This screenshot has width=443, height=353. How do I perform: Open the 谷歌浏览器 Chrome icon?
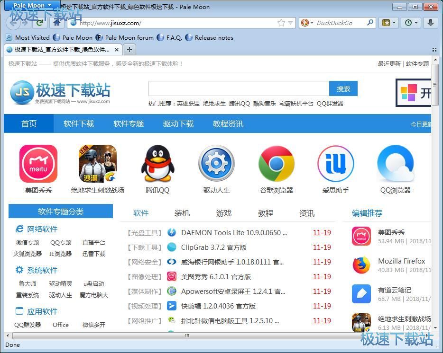point(277,164)
